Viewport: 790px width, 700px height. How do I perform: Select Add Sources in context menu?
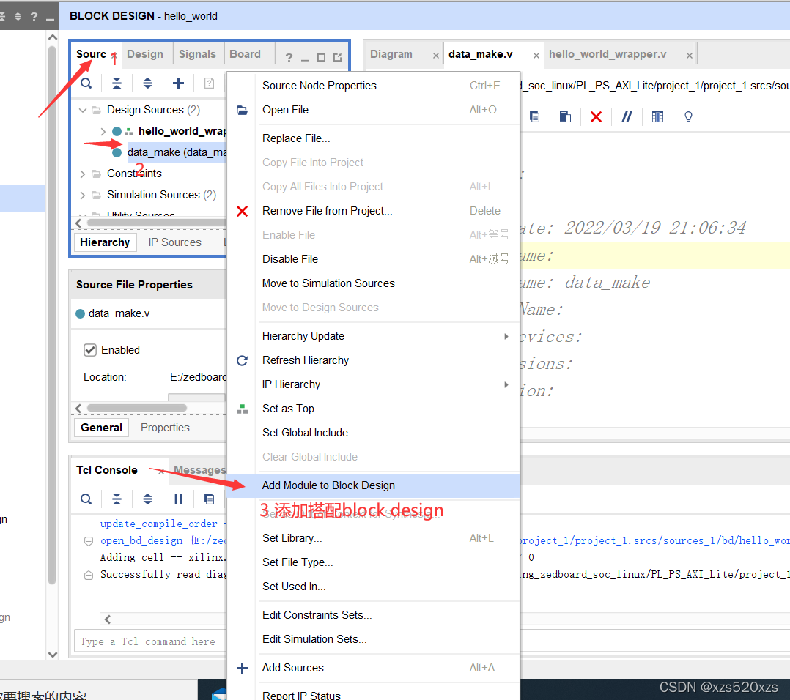click(x=373, y=668)
